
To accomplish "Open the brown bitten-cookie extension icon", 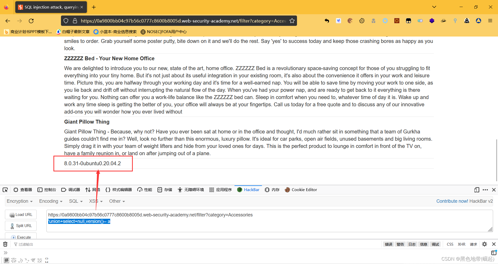I will (x=350, y=21).
